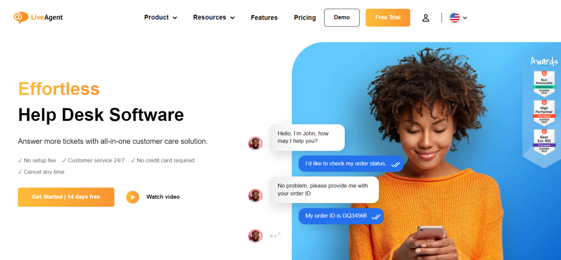
Task: Click the Free Trial button
Action: 388,18
